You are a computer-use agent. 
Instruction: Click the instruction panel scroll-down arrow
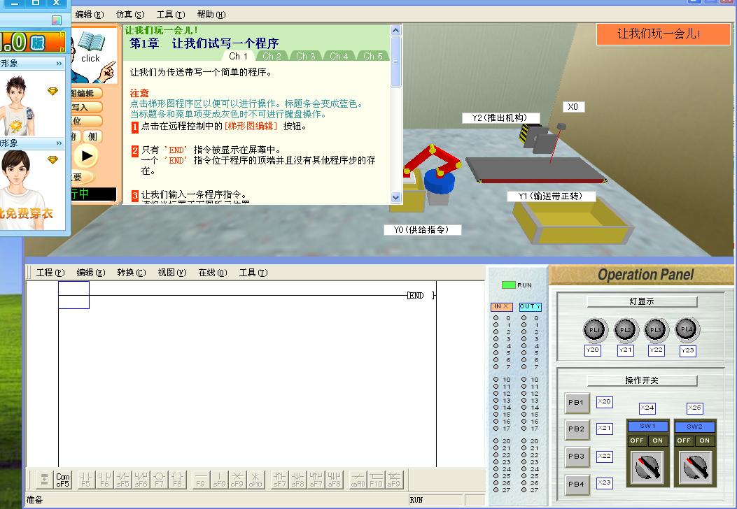coord(395,198)
